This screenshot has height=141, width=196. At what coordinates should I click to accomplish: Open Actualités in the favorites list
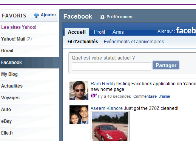(29, 86)
